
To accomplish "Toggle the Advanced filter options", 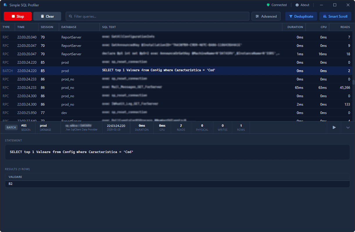I will point(266,16).
